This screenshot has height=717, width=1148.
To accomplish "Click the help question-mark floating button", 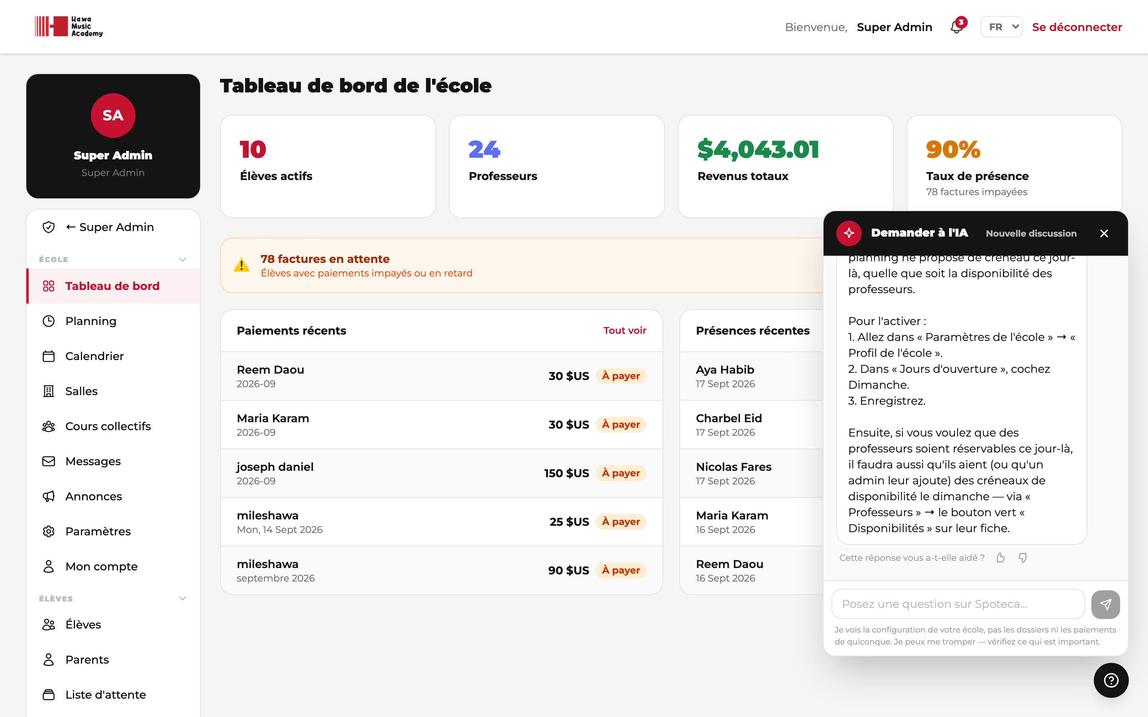I will 1111,680.
